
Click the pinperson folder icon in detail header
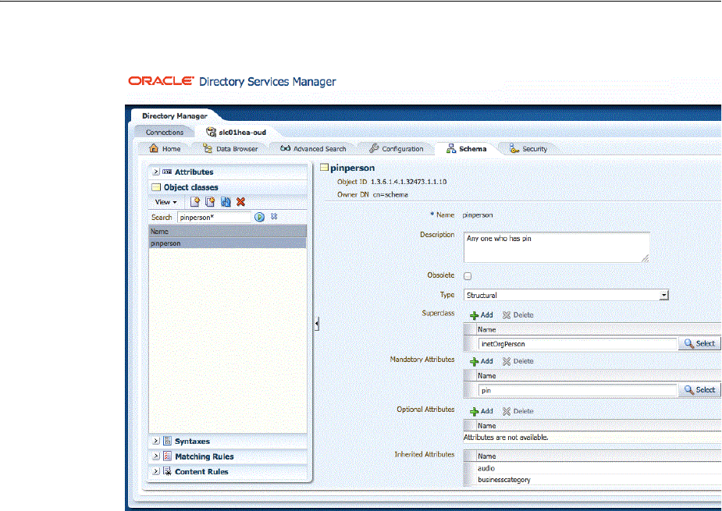coord(324,168)
